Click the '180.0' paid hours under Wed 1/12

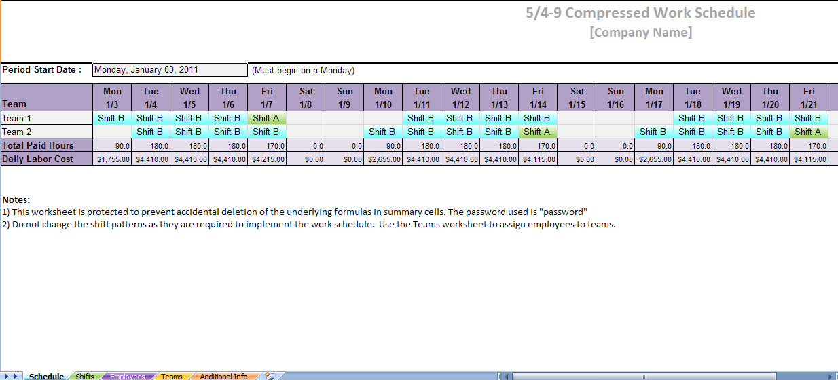coord(460,145)
